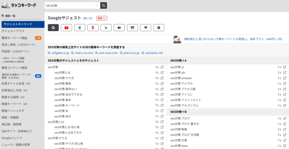Click keyword 'seo対策 会社'
This screenshot has height=149, width=289.
[63, 116]
